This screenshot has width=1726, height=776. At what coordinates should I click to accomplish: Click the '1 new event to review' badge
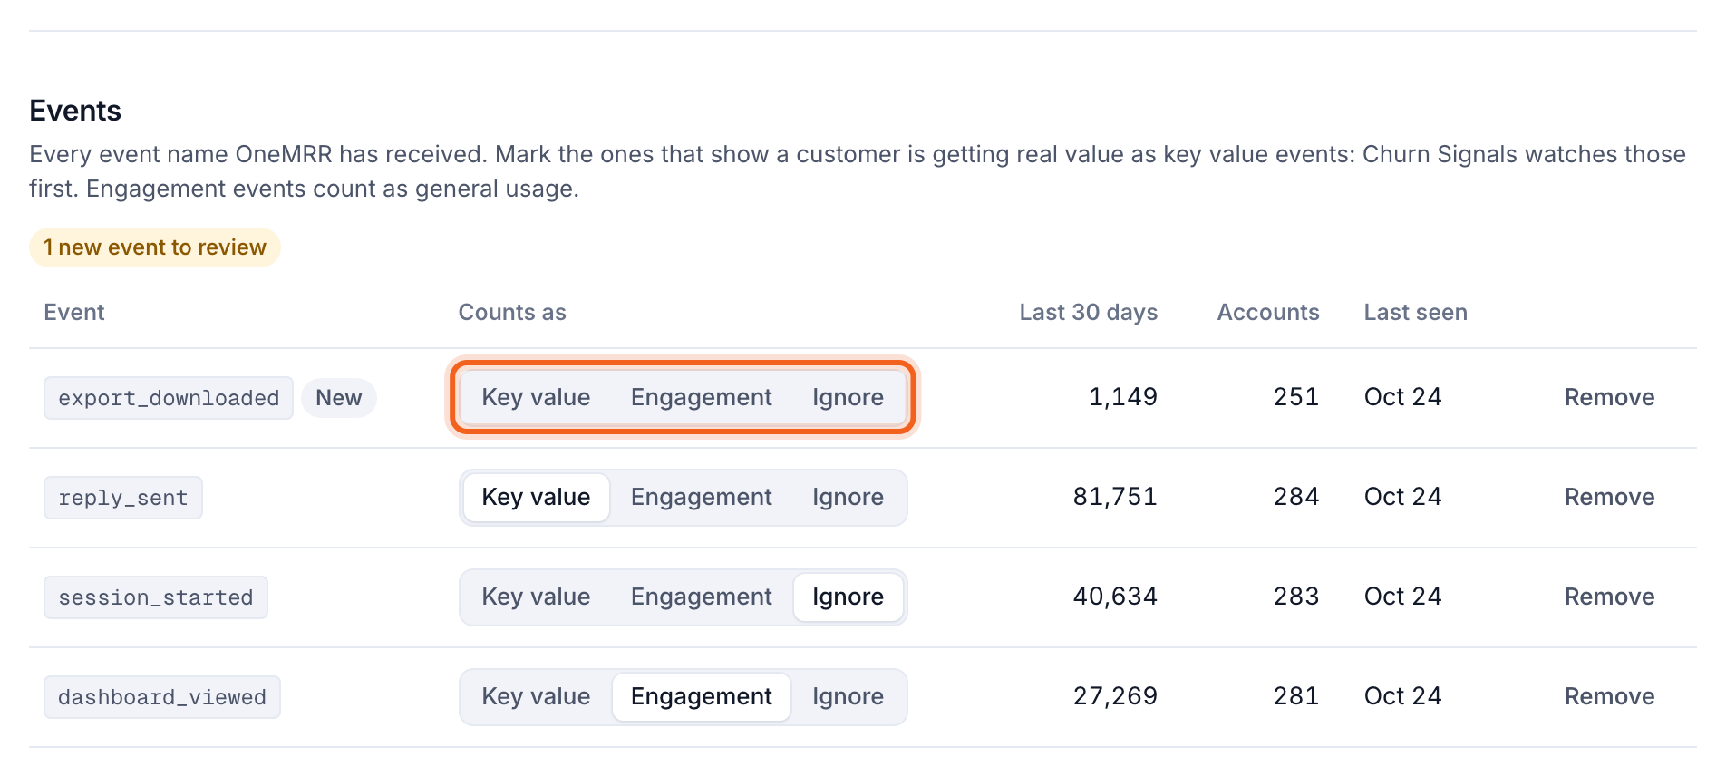pyautogui.click(x=155, y=247)
